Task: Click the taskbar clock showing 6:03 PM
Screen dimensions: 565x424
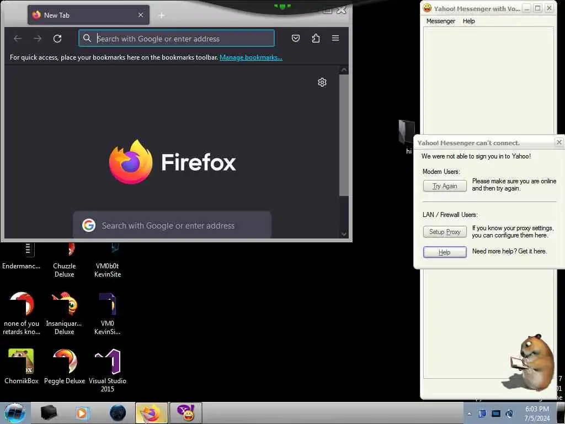Action: tap(537, 414)
